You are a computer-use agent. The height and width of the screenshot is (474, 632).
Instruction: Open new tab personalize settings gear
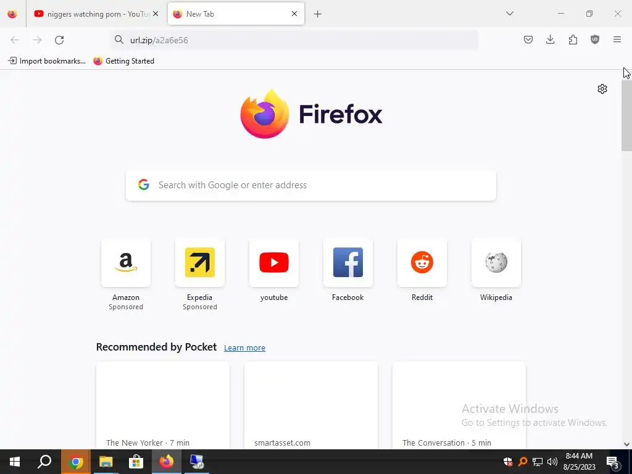pyautogui.click(x=602, y=89)
